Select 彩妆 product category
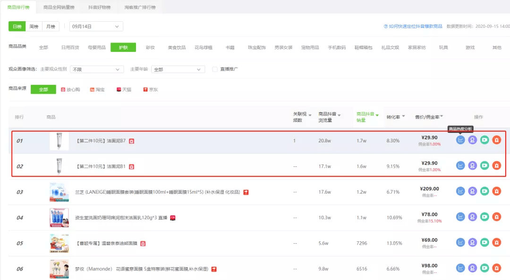The image size is (510, 280). [150, 48]
